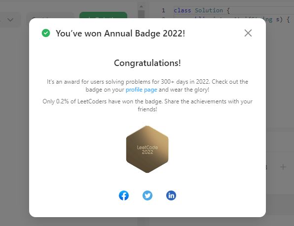The height and width of the screenshot is (226, 294).
Task: Share the badge on LinkedIn
Action: tap(171, 195)
